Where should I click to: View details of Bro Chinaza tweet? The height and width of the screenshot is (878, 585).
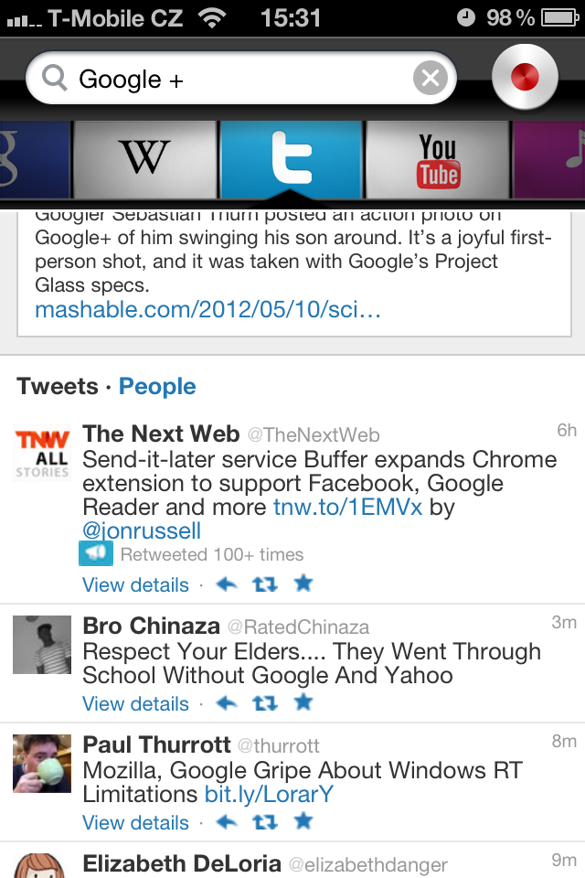[135, 704]
